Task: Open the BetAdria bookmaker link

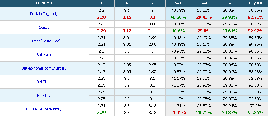Action: [x=44, y=55]
